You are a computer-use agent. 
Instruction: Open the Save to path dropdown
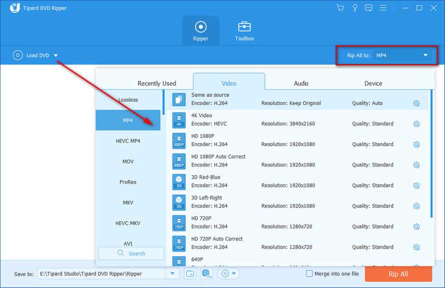point(172,274)
